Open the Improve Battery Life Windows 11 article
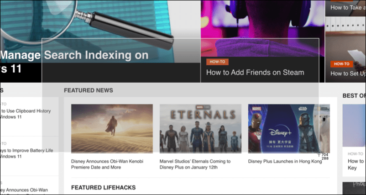The width and height of the screenshot is (366, 195). click(26, 153)
